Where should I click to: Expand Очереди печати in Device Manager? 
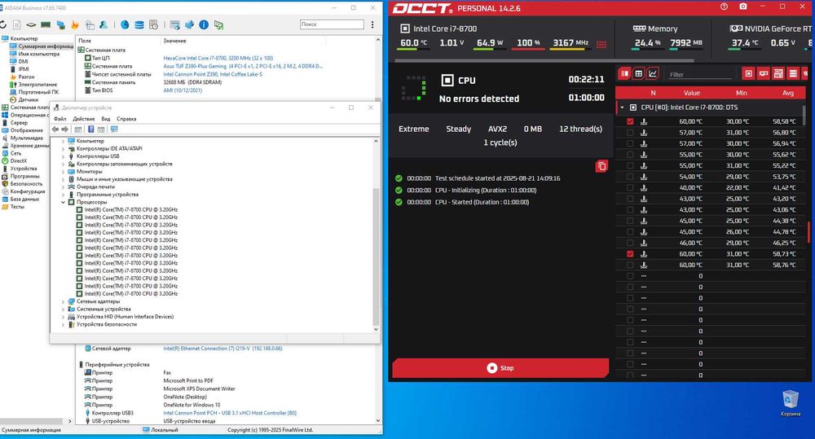coord(64,187)
